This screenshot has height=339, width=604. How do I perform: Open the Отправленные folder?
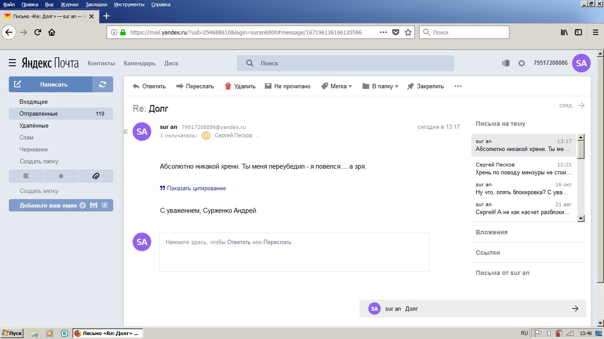[x=38, y=114]
